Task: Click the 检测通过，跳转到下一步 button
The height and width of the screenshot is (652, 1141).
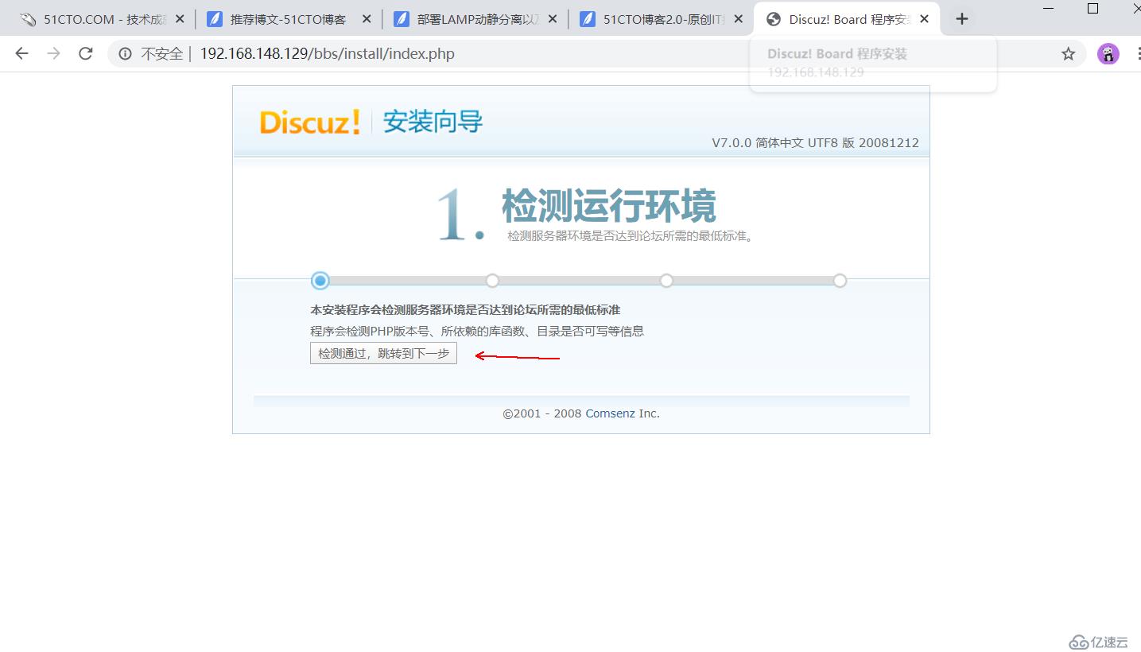Action: [x=383, y=354]
